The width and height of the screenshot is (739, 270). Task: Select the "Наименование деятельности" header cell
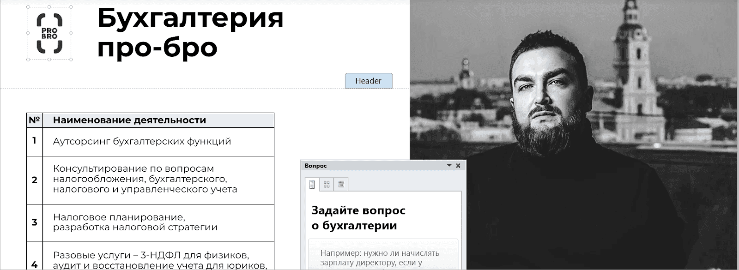(158, 120)
